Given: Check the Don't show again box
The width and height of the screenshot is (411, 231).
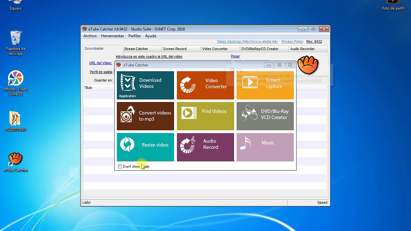Looking at the screenshot, I should pyautogui.click(x=120, y=166).
